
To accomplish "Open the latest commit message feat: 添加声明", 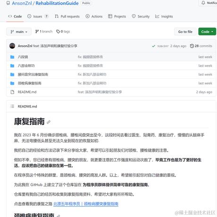I will (x=55, y=46).
